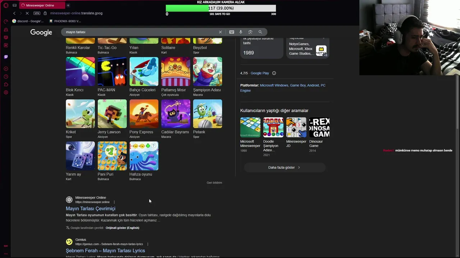This screenshot has height=258, width=460.
Task: Switch to Minesweeper Online tab
Action: pos(42,5)
